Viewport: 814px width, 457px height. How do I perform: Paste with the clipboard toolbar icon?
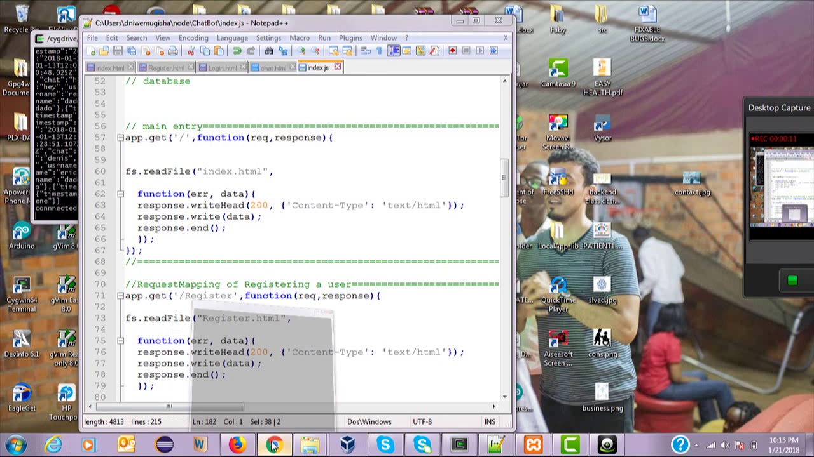(x=218, y=51)
